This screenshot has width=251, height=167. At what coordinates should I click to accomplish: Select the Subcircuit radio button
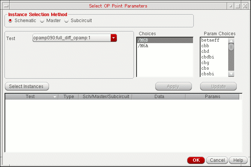tap(67, 21)
